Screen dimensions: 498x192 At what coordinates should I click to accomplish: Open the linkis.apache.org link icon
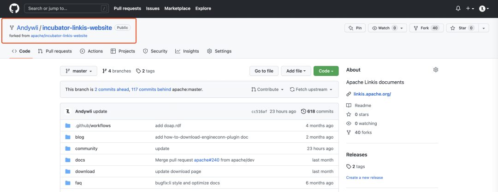[x=349, y=94]
